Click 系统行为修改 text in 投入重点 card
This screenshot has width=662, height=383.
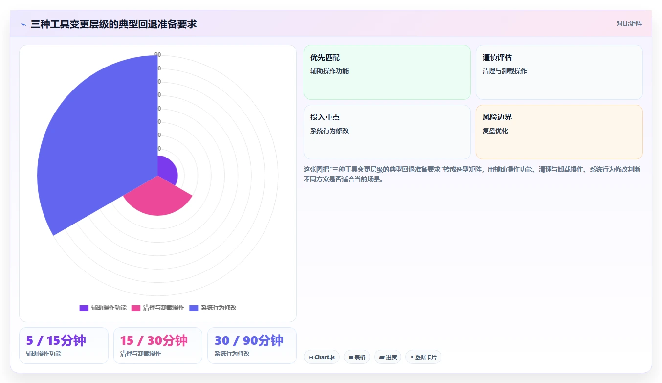(x=330, y=131)
